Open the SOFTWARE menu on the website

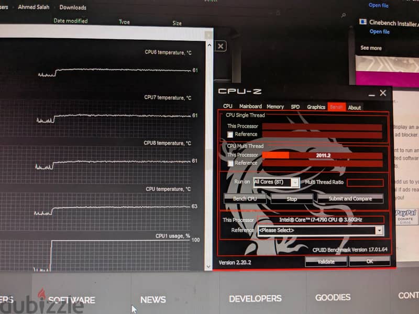pos(72,300)
